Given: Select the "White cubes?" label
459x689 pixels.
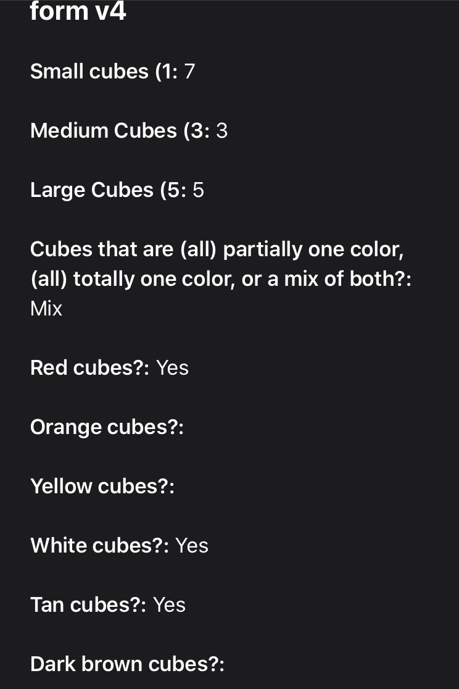Looking at the screenshot, I should [99, 546].
